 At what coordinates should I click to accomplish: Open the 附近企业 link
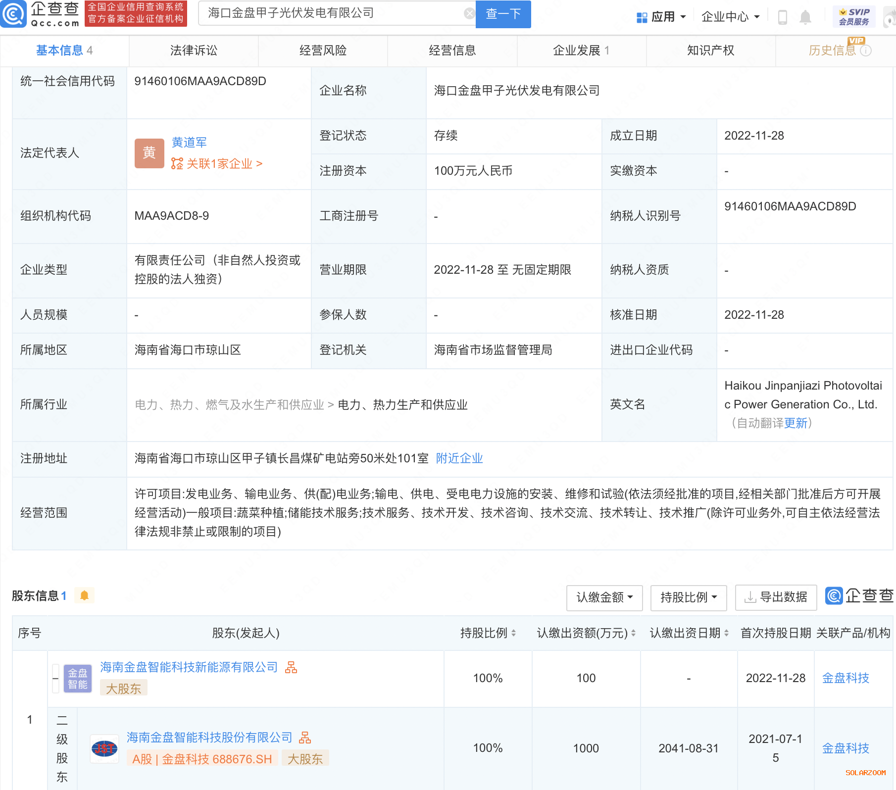pos(459,458)
